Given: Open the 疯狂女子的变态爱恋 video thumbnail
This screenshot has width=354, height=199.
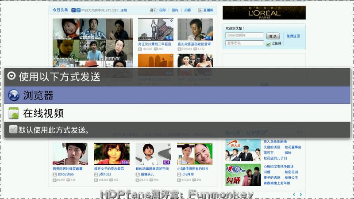Looking at the screenshot, I should [112, 153].
